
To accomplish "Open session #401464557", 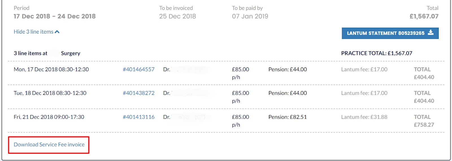I will coord(139,69).
